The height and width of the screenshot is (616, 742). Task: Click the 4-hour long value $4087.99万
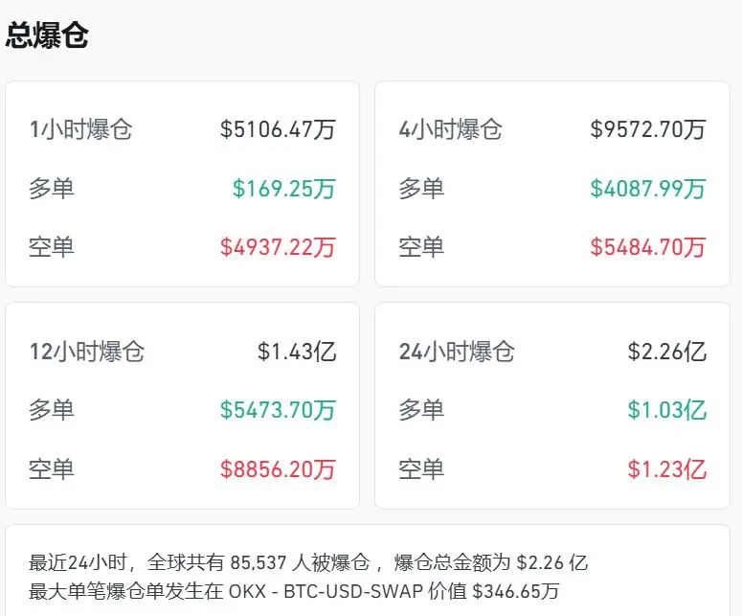tap(648, 188)
